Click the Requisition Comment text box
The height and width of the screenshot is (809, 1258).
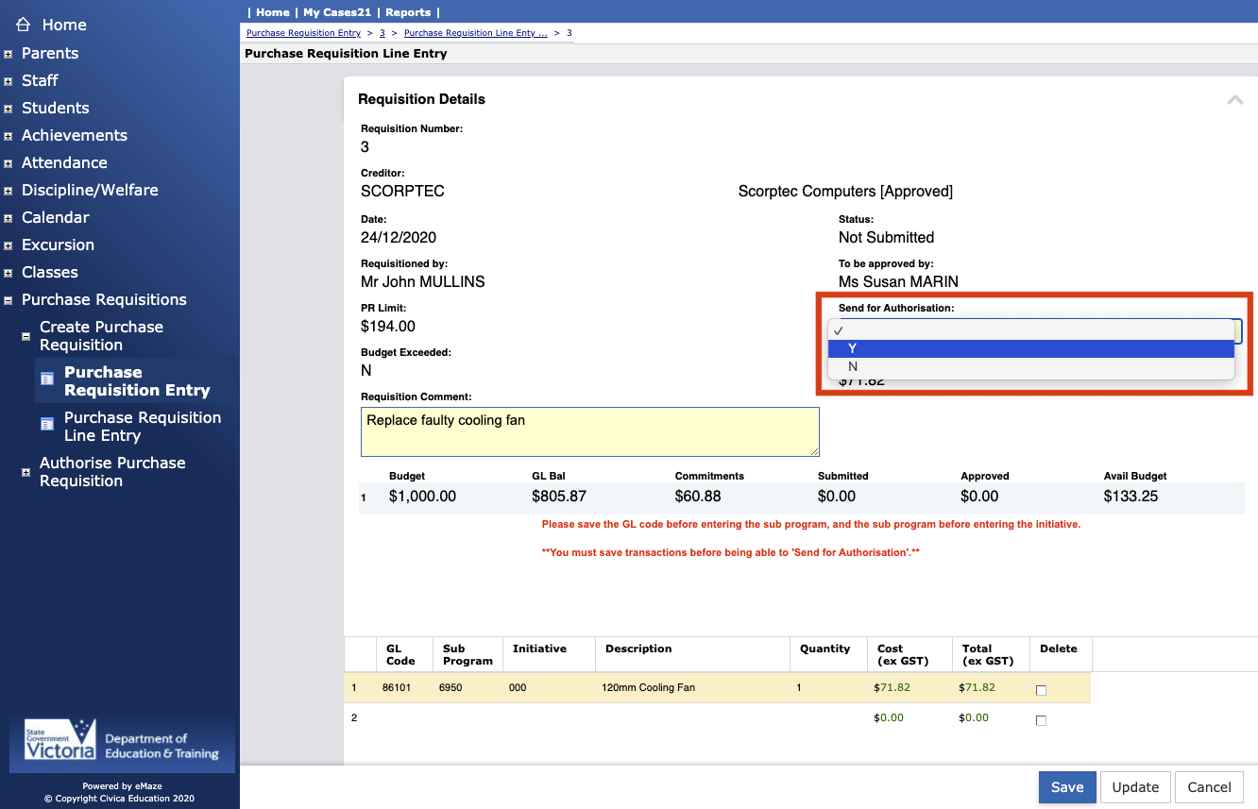590,432
